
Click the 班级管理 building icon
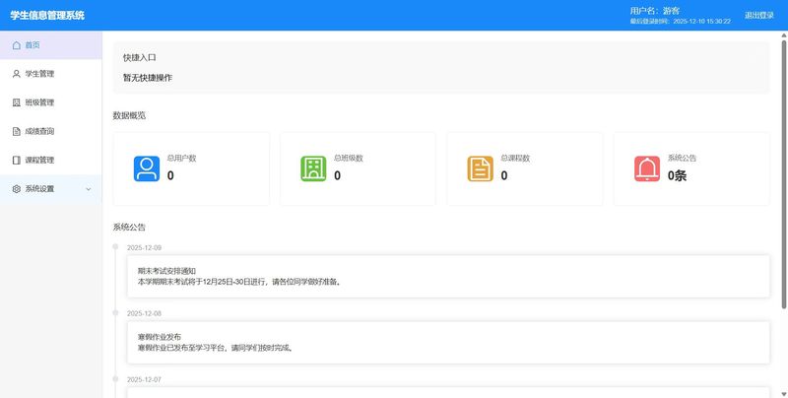16,102
